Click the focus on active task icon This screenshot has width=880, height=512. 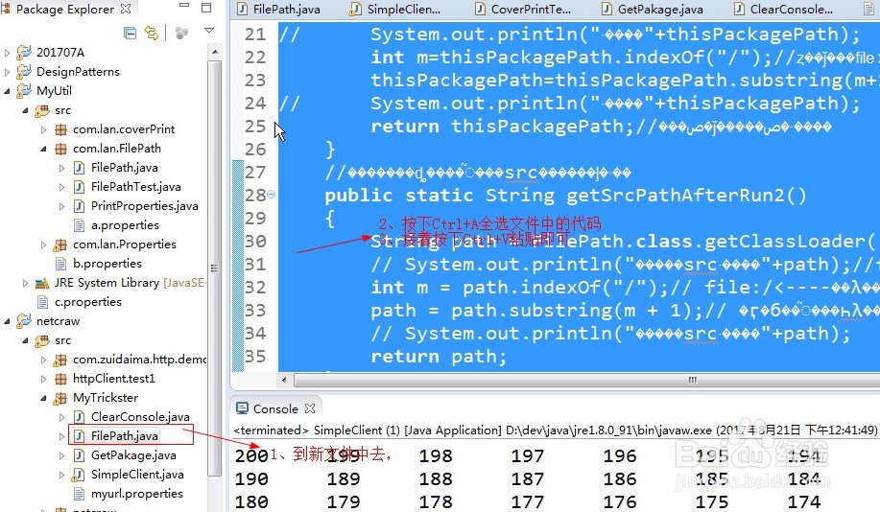point(181,34)
